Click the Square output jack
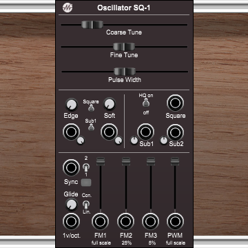 coord(176,103)
